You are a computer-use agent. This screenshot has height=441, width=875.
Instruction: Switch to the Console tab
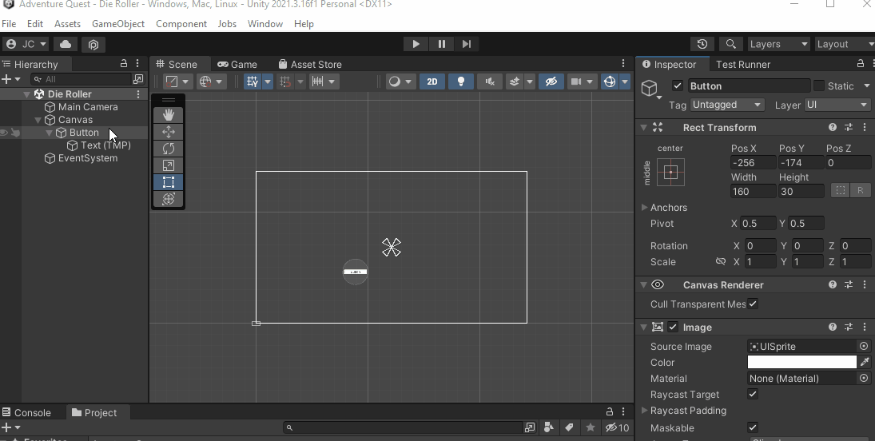coord(26,412)
